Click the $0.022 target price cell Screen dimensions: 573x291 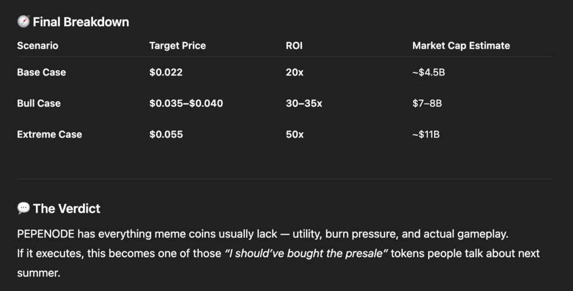coord(166,72)
